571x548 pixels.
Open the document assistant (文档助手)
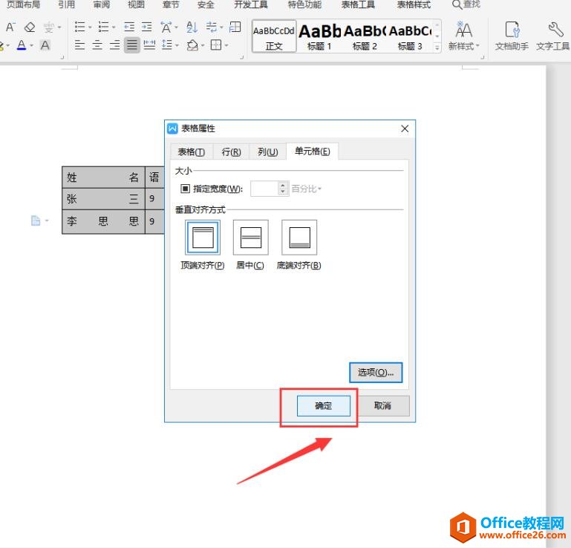click(512, 36)
